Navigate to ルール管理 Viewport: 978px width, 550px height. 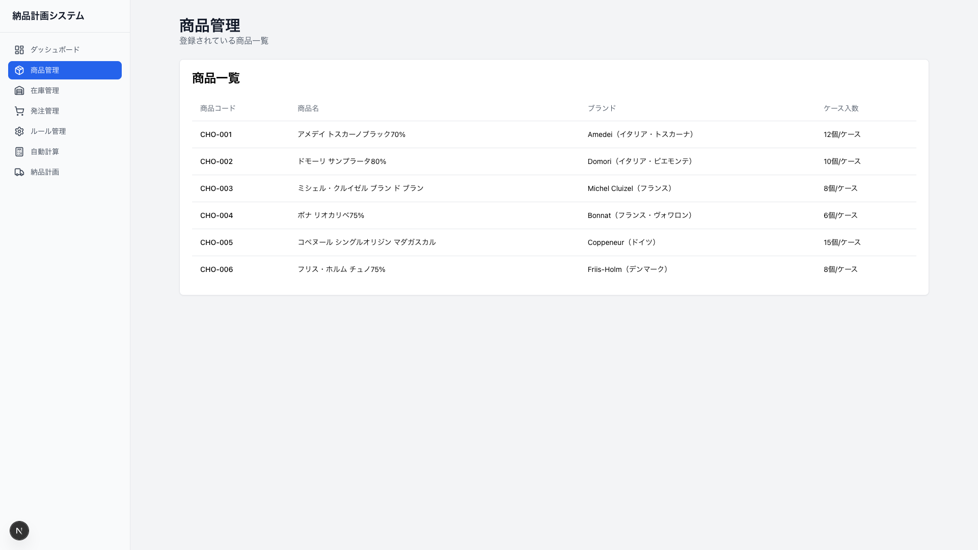click(48, 131)
